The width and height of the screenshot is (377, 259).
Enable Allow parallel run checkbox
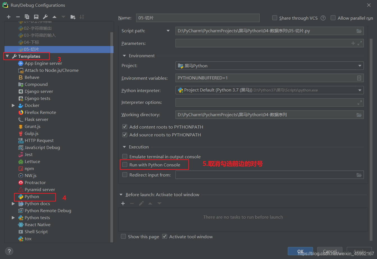pos(333,18)
